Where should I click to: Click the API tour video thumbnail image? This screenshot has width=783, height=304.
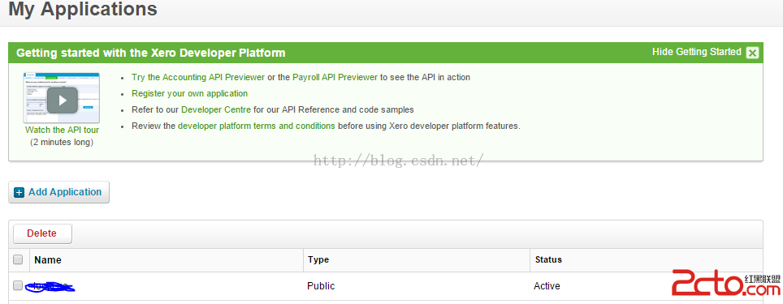pos(62,97)
